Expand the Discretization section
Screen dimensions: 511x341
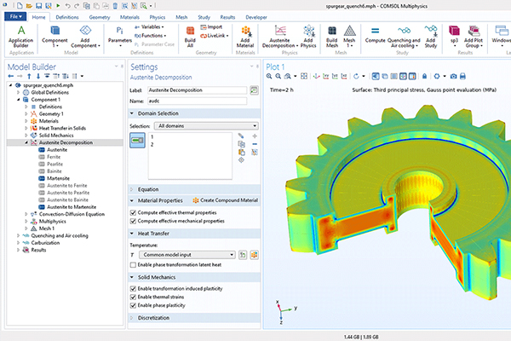[x=153, y=320]
